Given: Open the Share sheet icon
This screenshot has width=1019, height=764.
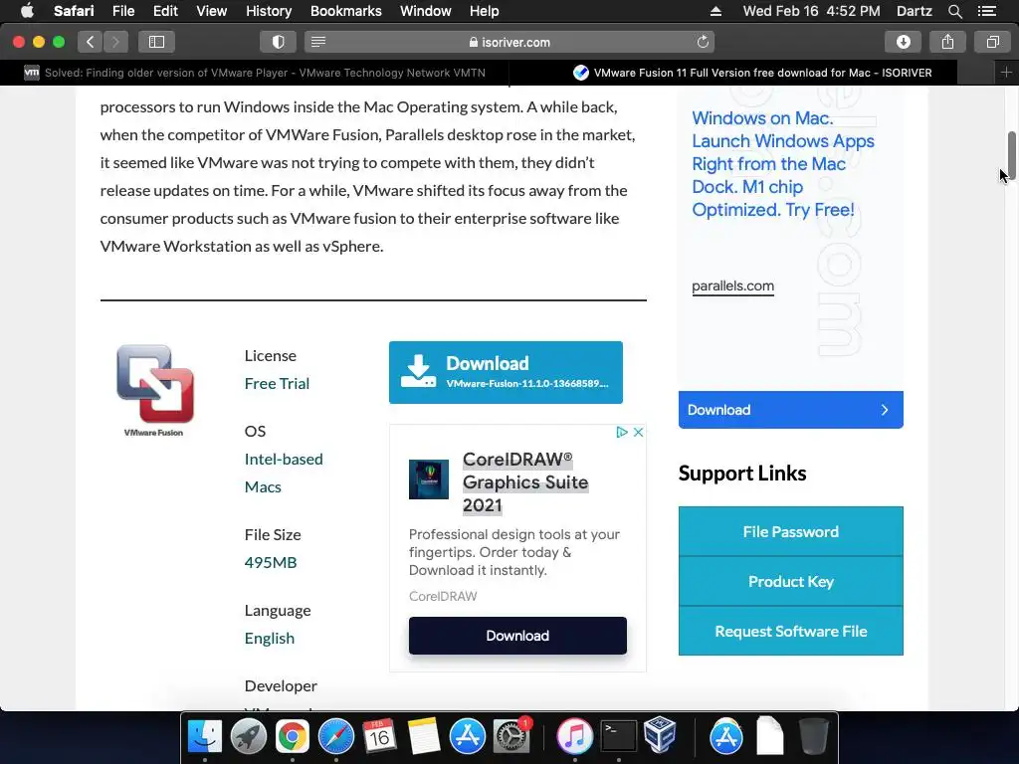Looking at the screenshot, I should click(x=948, y=42).
